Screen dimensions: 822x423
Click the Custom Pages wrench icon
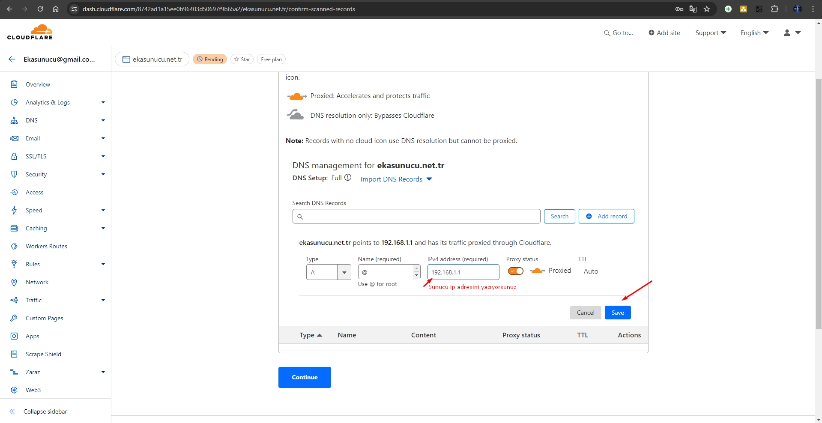14,318
